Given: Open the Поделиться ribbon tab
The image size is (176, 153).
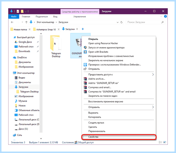Looking at the screenshot, I should coord(42,16).
